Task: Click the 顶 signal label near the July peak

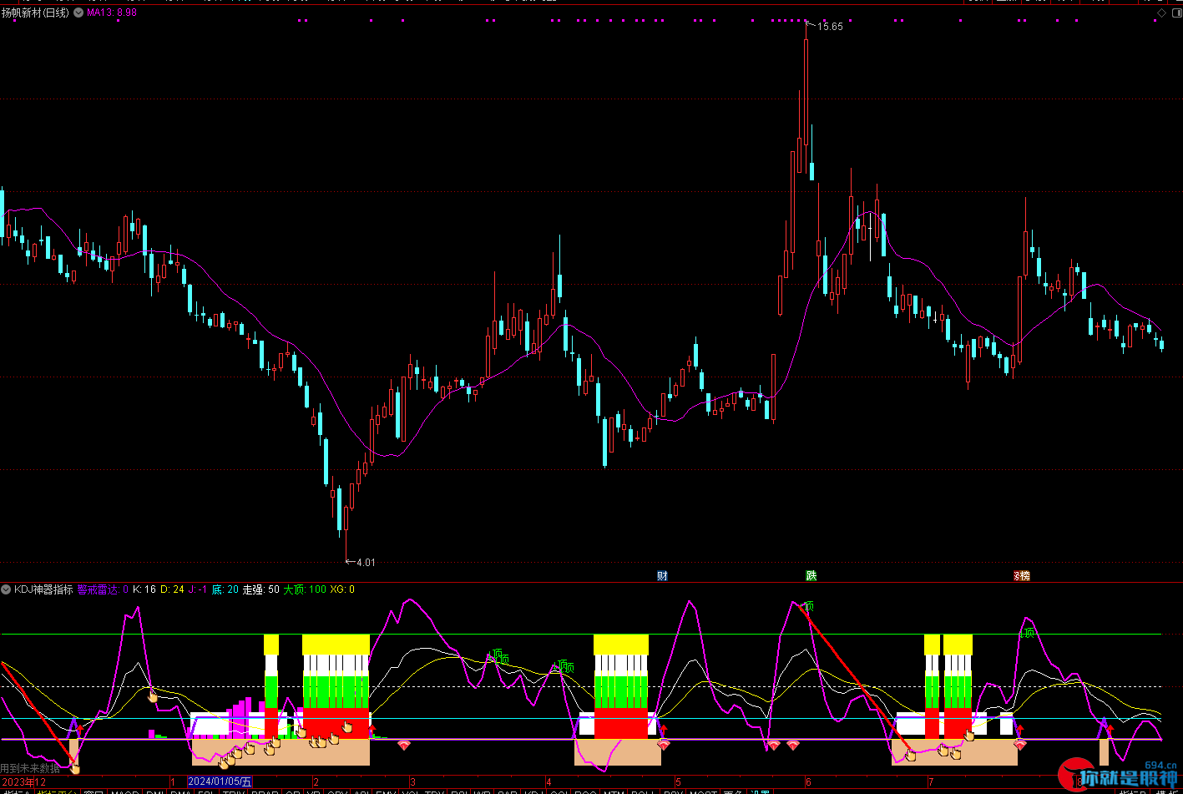Action: point(1029,633)
